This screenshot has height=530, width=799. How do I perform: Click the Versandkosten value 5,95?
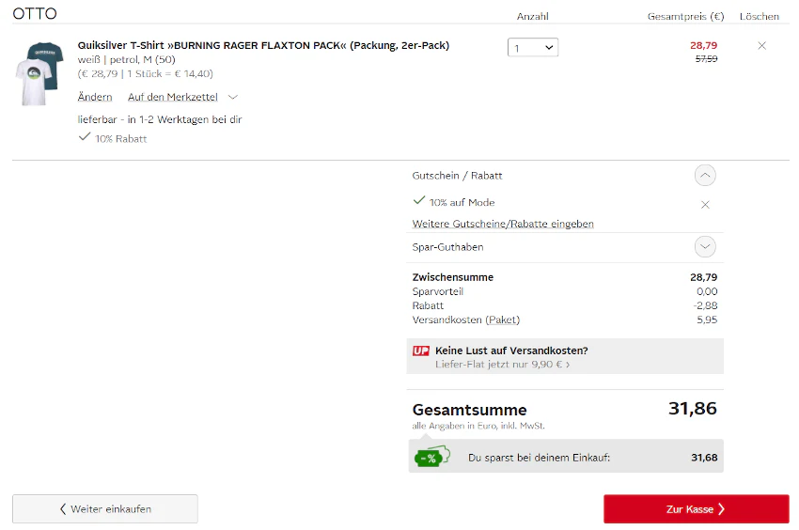[x=707, y=320]
